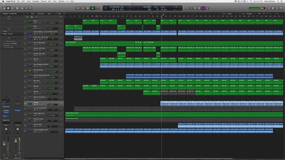285x160 pixels.
Task: Click bar 89 in the ruler
Action: (x=161, y=16)
